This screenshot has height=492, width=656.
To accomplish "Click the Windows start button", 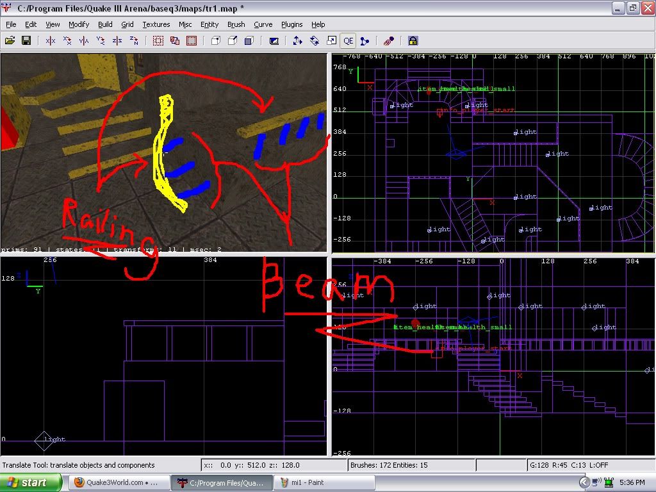I will (x=31, y=482).
